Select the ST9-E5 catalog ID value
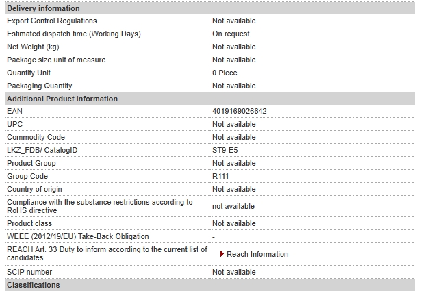The width and height of the screenshot is (423, 291). pos(225,150)
